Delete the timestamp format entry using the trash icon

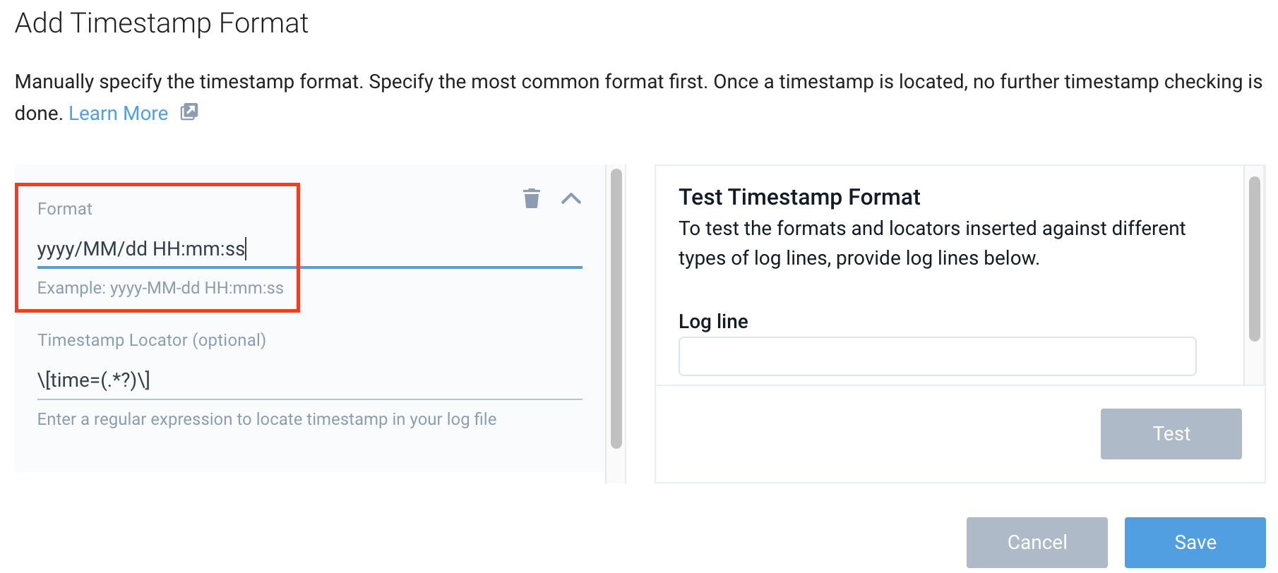[532, 198]
